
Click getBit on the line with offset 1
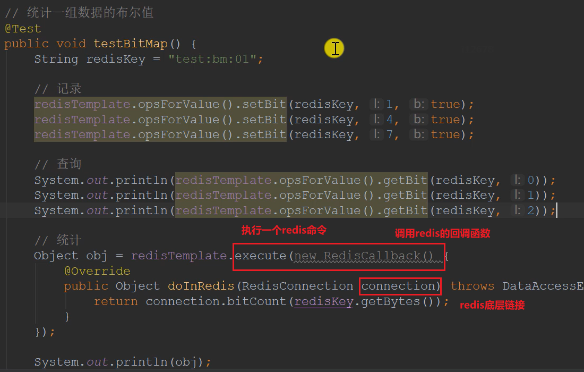tap(405, 196)
